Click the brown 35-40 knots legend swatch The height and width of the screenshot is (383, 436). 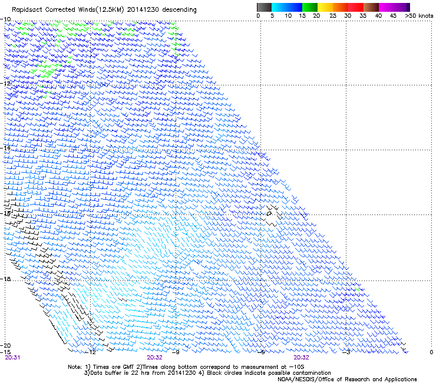click(371, 7)
